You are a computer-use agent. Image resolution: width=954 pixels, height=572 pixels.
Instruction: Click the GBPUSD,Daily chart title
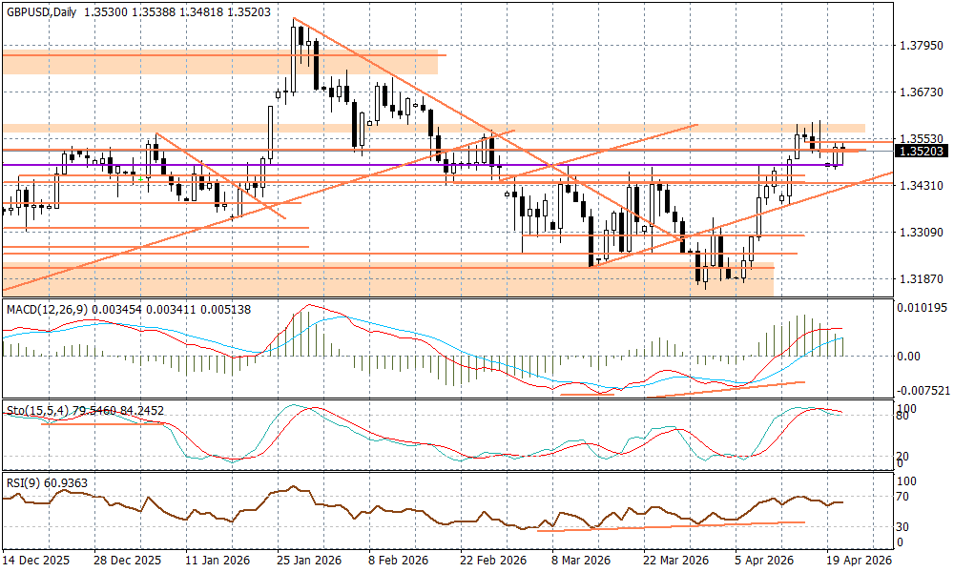pyautogui.click(x=41, y=12)
